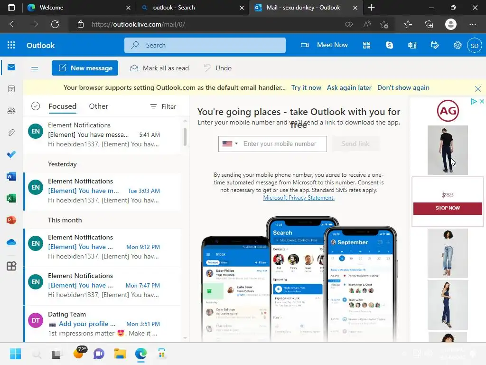
Task: Open Skype from the Outlook header
Action: (x=389, y=45)
